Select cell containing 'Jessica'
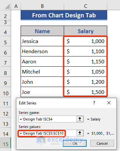120x151 pixels. (42, 41)
